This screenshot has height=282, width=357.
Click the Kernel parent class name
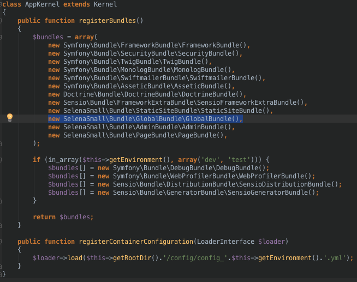[x=105, y=4]
